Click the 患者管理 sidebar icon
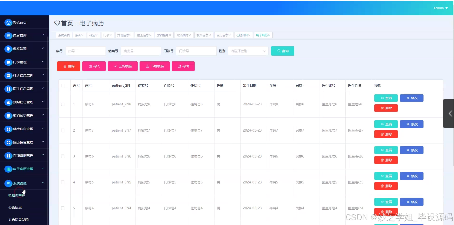This screenshot has height=225, width=454. click(x=8, y=36)
